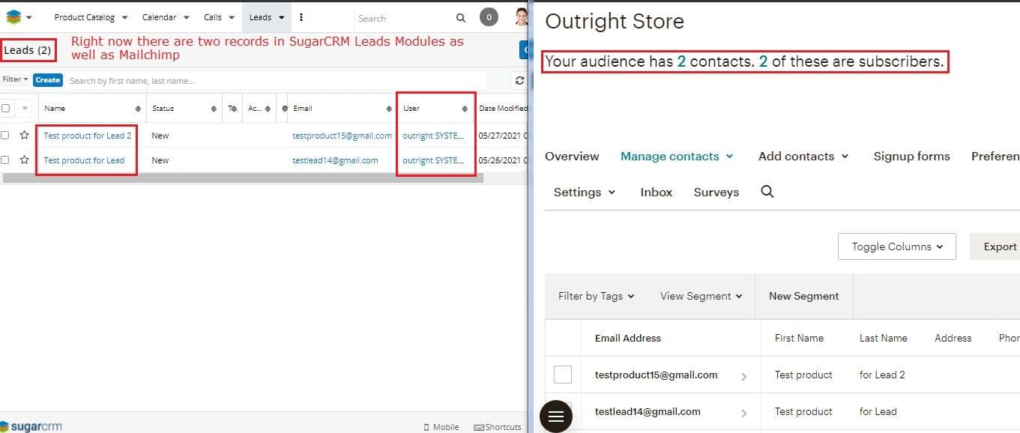Viewport: 1020px width, 433px height.
Task: Click the testlead14@gmail.com email link in SugarCRM
Action: 335,160
